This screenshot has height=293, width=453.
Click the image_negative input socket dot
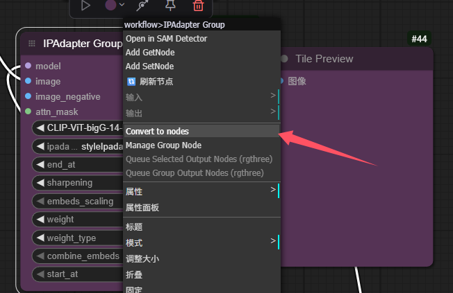(28, 96)
